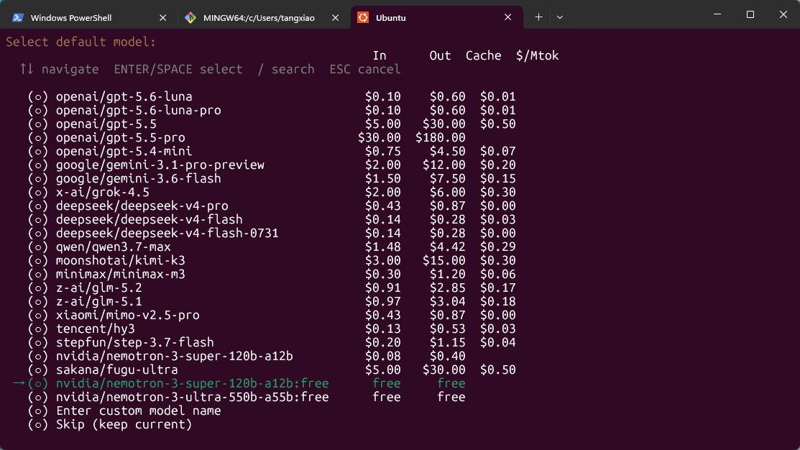This screenshot has width=800, height=450.
Task: Choose Enter custom model name option
Action: click(x=138, y=410)
